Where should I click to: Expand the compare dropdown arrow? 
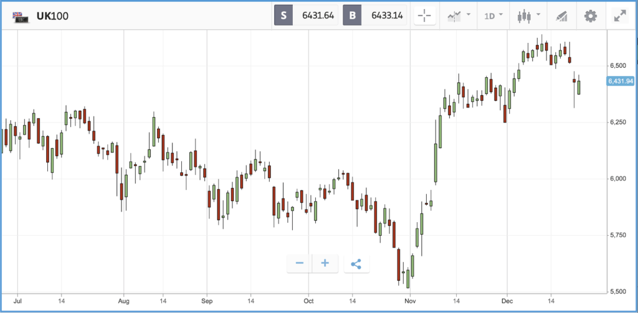(469, 15)
